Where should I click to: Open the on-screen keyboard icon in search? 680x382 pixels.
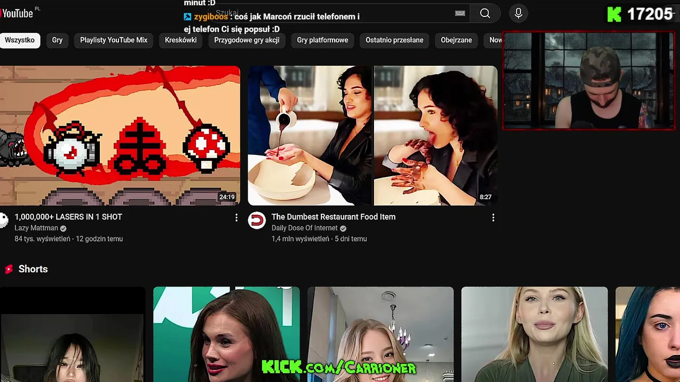[x=460, y=13]
